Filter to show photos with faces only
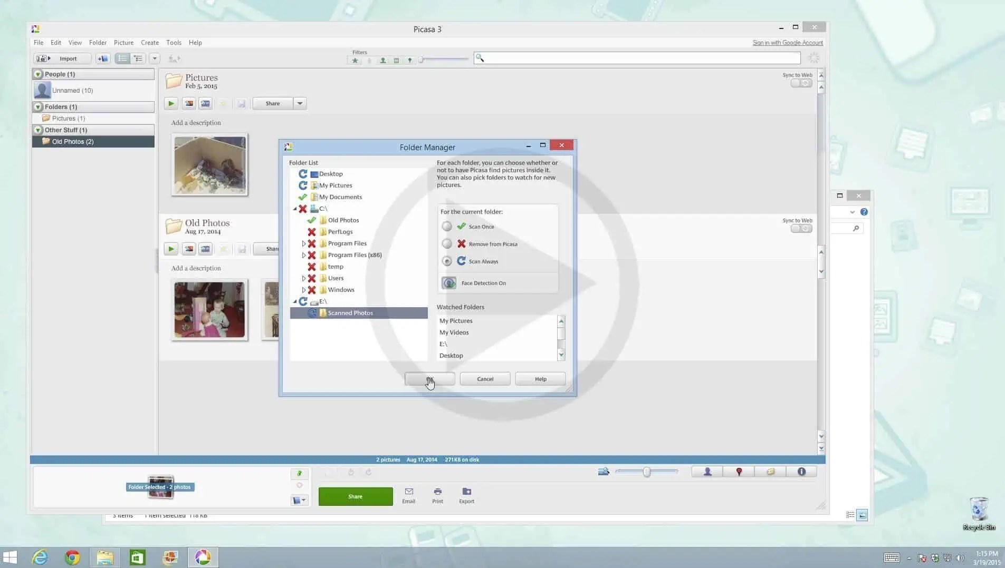Screen dimensions: 1005x568 (383, 61)
